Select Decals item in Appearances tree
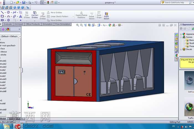Image resolution: width=194 pixels, height=129 pixels. (x=189, y=49)
